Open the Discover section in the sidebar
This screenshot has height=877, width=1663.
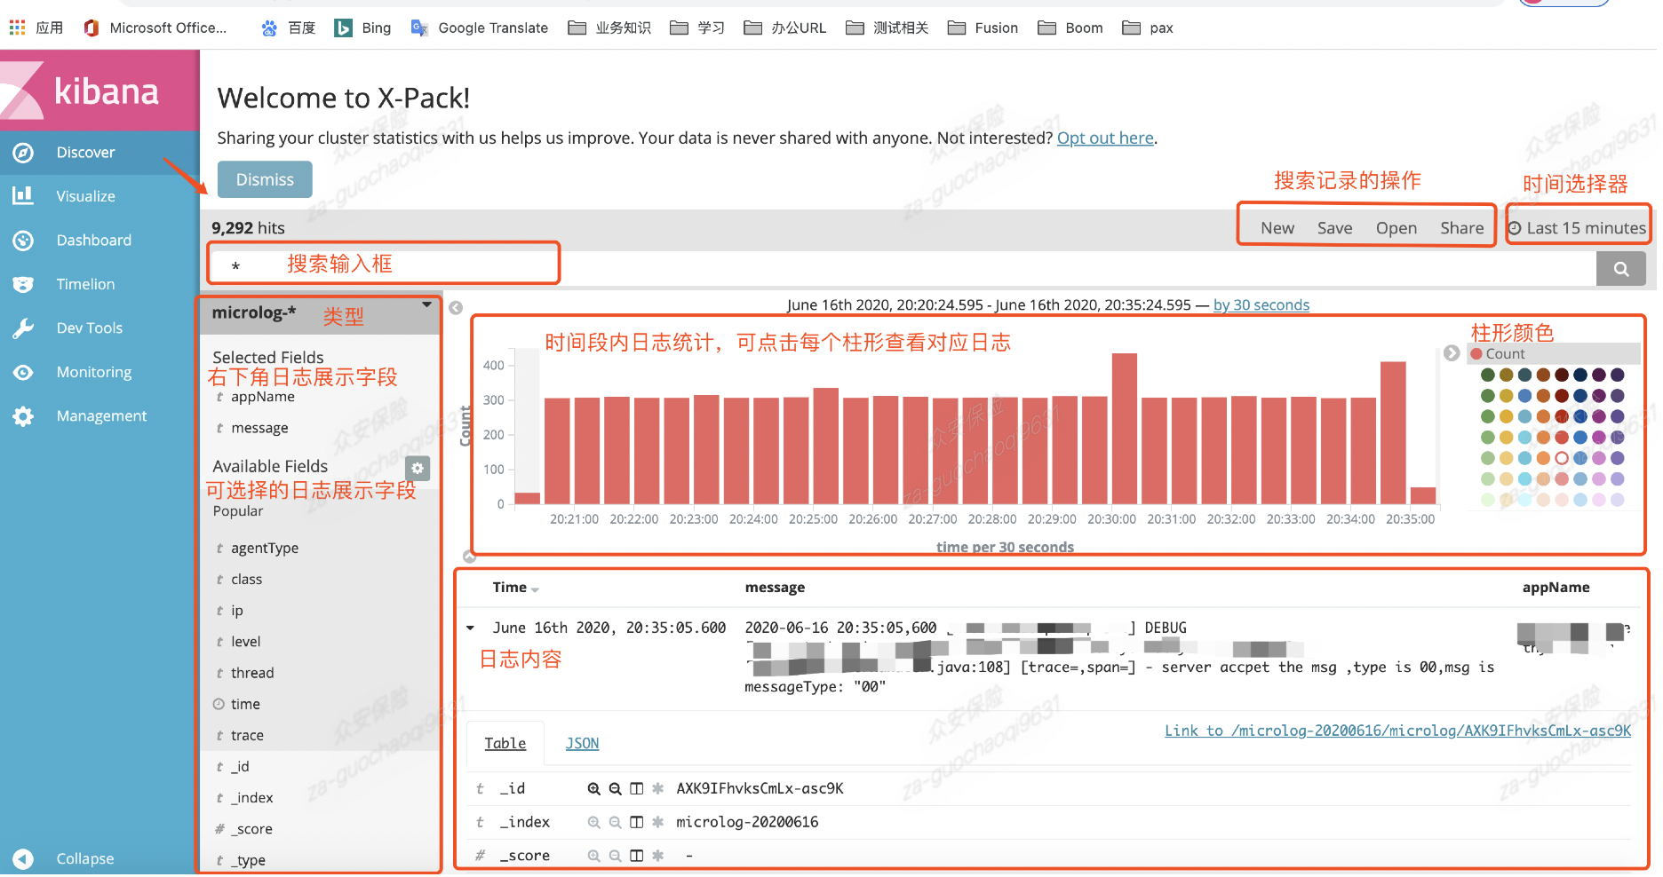(85, 153)
